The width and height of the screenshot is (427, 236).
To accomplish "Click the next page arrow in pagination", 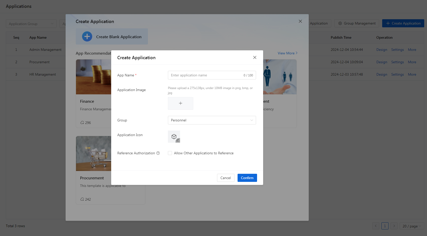I will pos(394,226).
